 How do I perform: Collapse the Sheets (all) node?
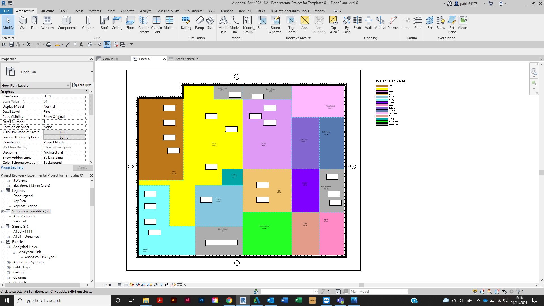pos(3,226)
